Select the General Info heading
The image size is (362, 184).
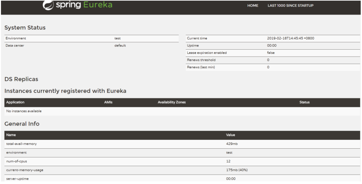pos(22,124)
